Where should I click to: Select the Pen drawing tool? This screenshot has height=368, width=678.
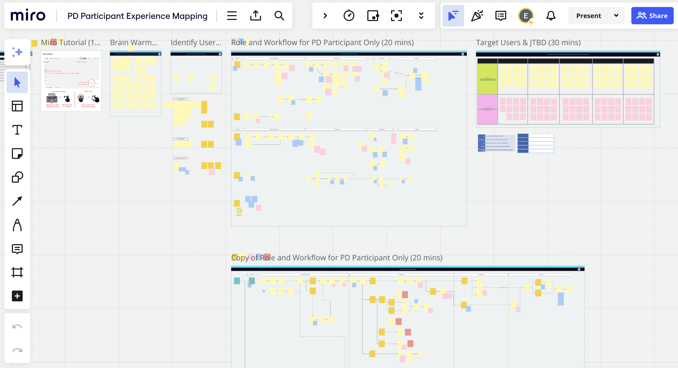tap(17, 225)
